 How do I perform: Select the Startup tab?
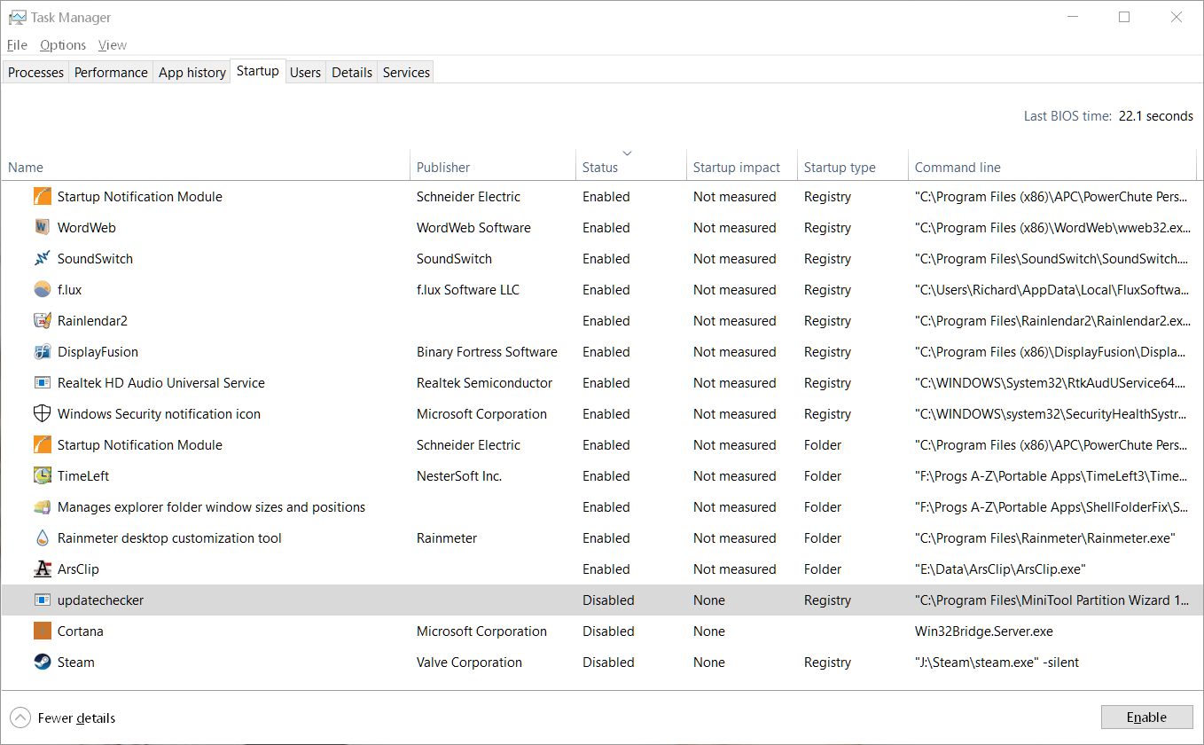[258, 71]
